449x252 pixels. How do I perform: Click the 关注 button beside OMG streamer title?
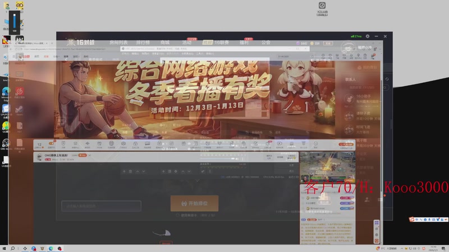(83, 155)
